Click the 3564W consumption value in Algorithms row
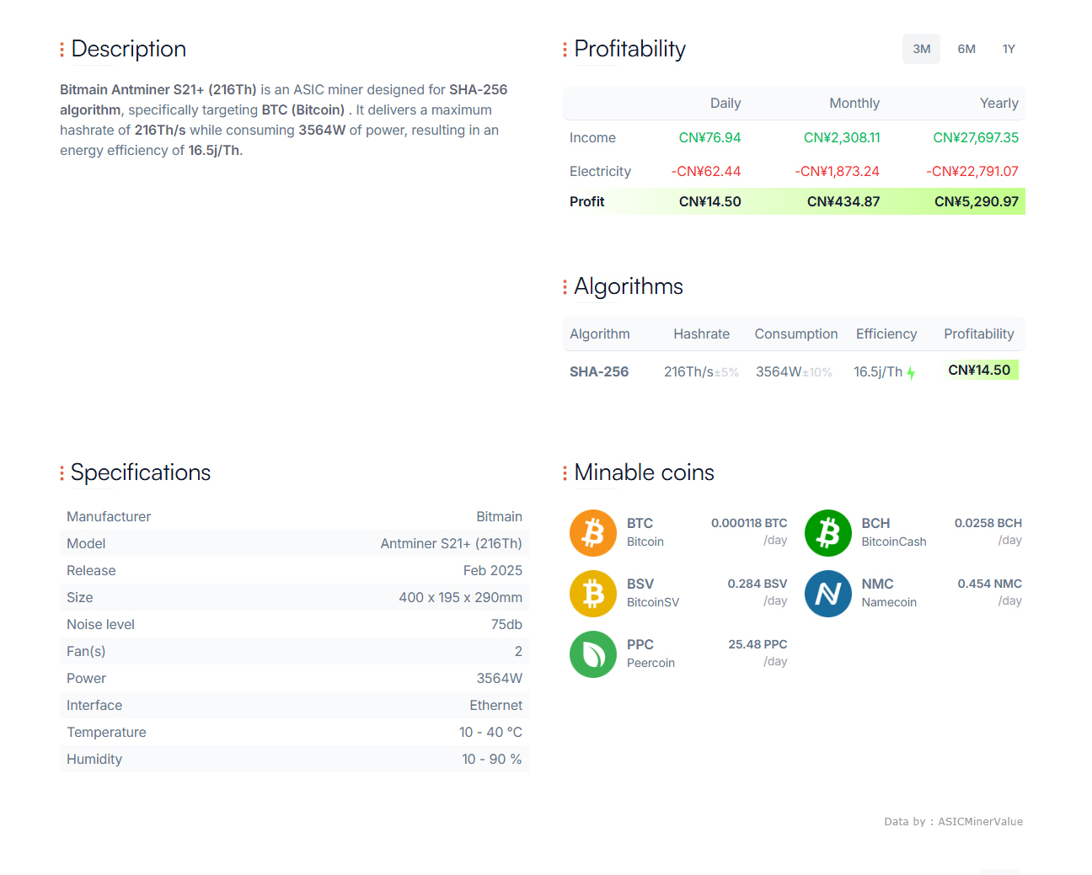The height and width of the screenshot is (875, 1092). point(779,371)
